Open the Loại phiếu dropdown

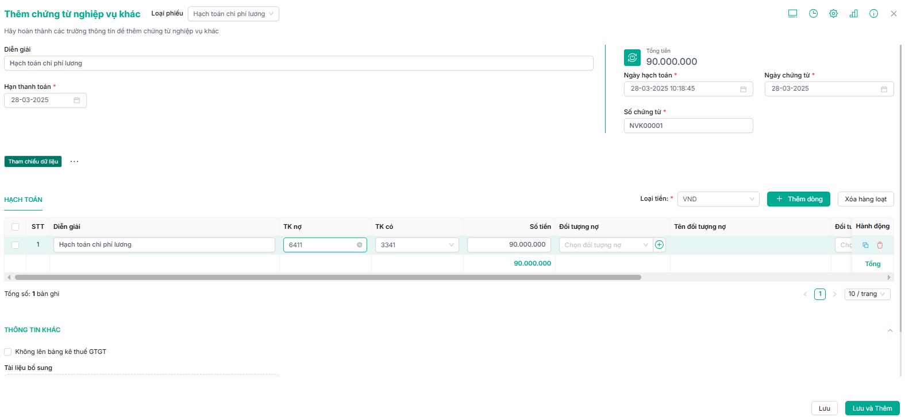click(x=233, y=14)
